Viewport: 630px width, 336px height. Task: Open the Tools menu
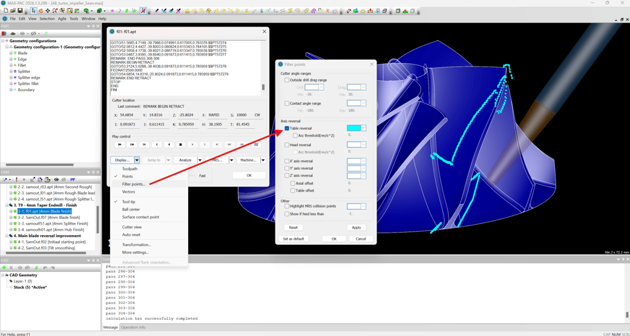point(74,19)
